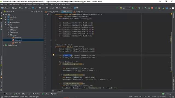Open the Edit menu
The height and width of the screenshot is (98, 175).
(6, 4)
